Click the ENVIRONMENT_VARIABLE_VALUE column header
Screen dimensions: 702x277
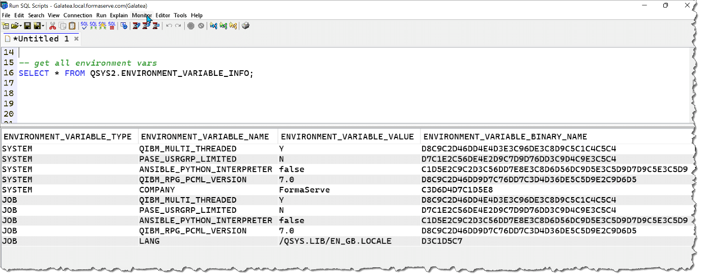click(347, 136)
